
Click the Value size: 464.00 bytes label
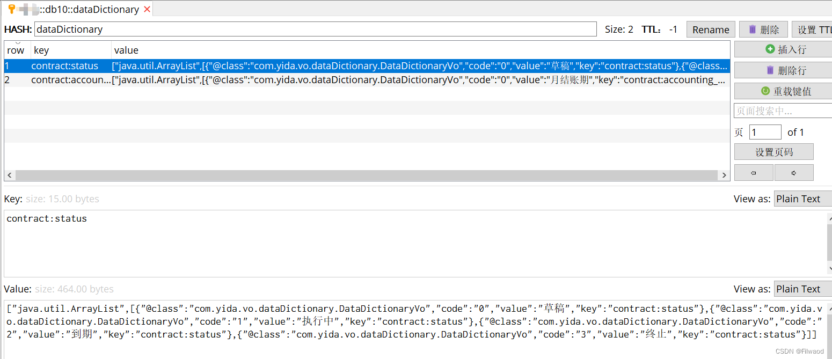(x=59, y=289)
